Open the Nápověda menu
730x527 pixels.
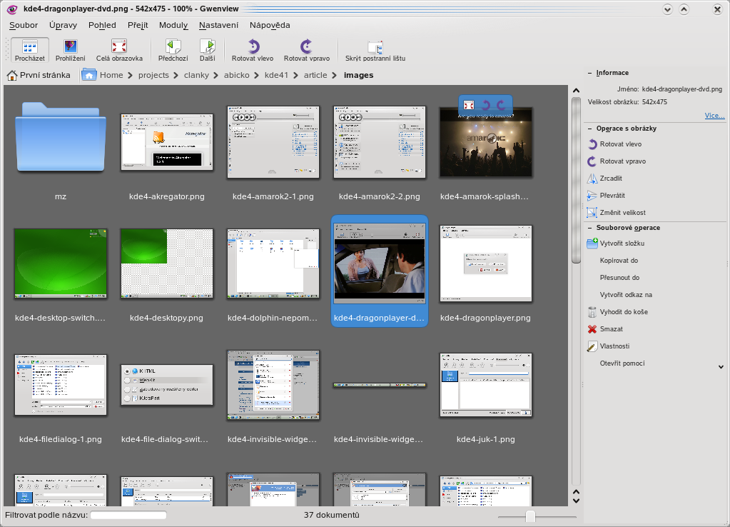(270, 25)
